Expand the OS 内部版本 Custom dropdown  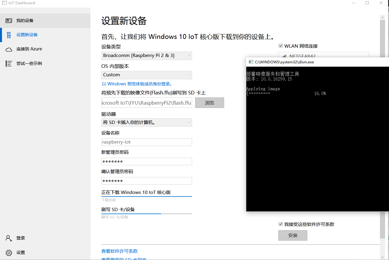click(x=146, y=75)
